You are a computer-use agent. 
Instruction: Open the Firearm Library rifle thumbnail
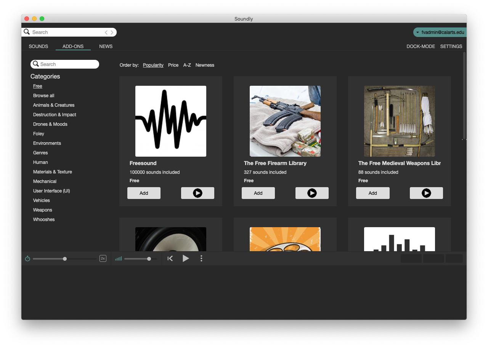pos(285,121)
